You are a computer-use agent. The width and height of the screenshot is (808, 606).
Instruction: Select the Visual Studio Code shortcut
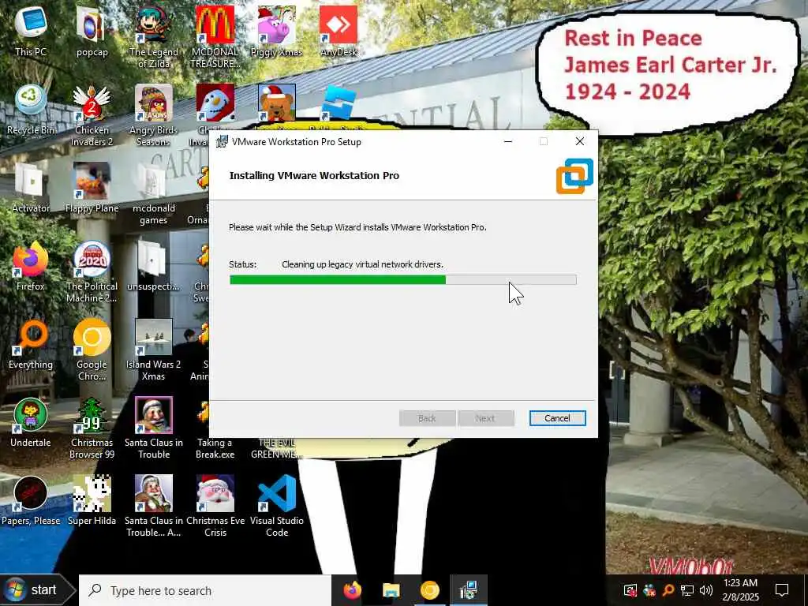click(x=277, y=507)
